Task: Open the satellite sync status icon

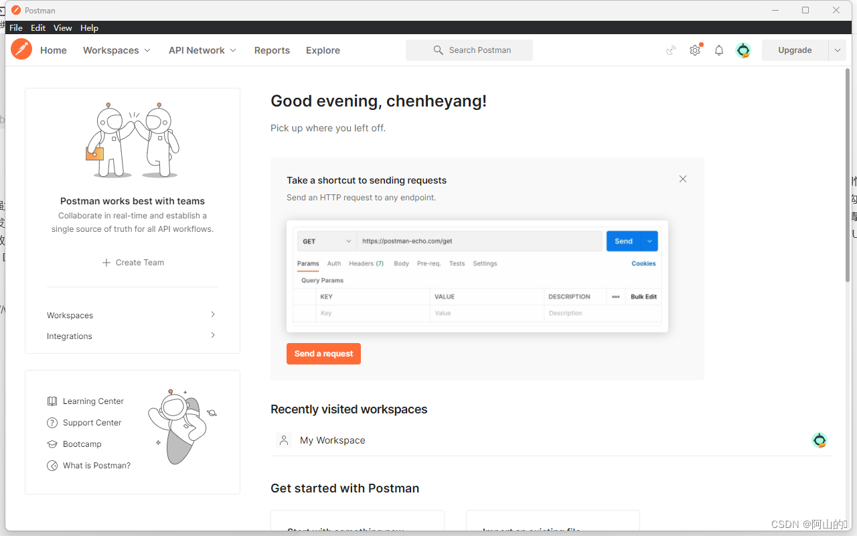Action: coord(671,50)
